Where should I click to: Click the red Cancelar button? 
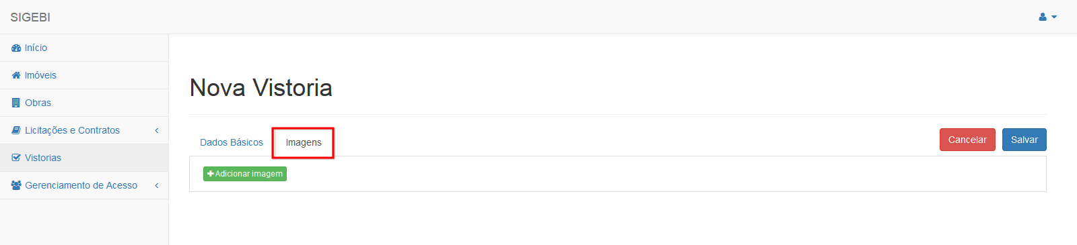pos(967,140)
